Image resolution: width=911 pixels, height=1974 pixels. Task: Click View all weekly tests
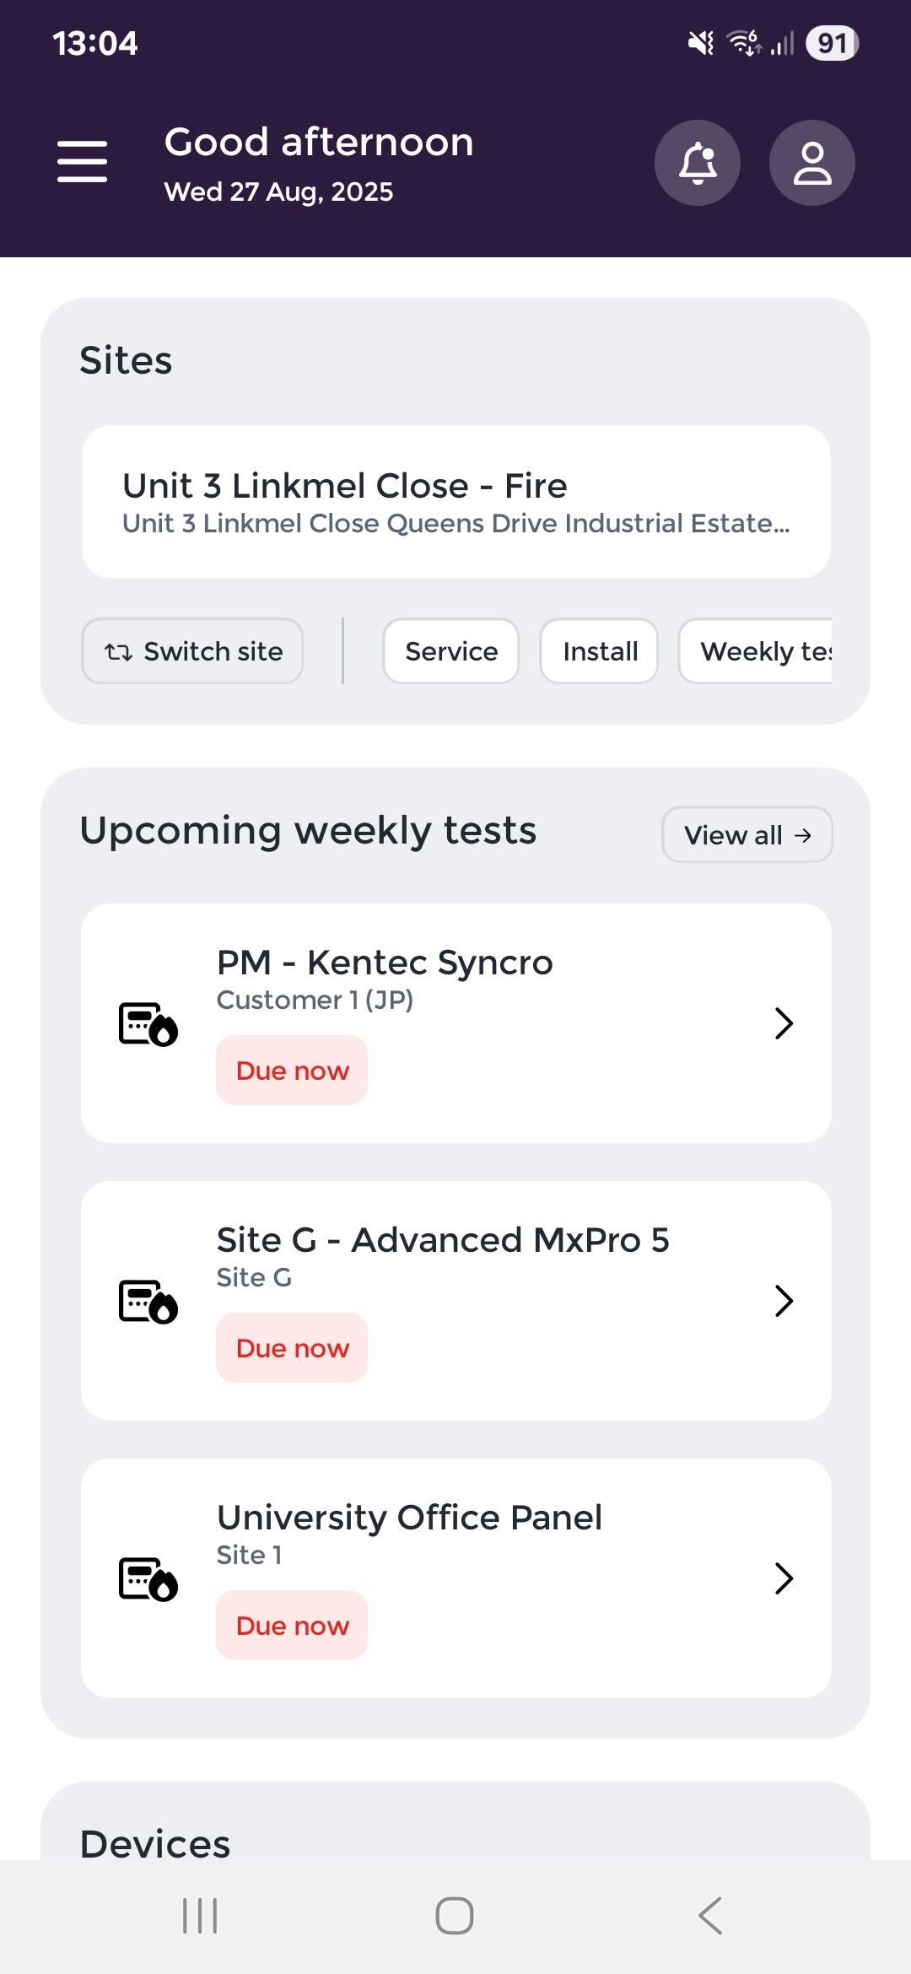[747, 835]
